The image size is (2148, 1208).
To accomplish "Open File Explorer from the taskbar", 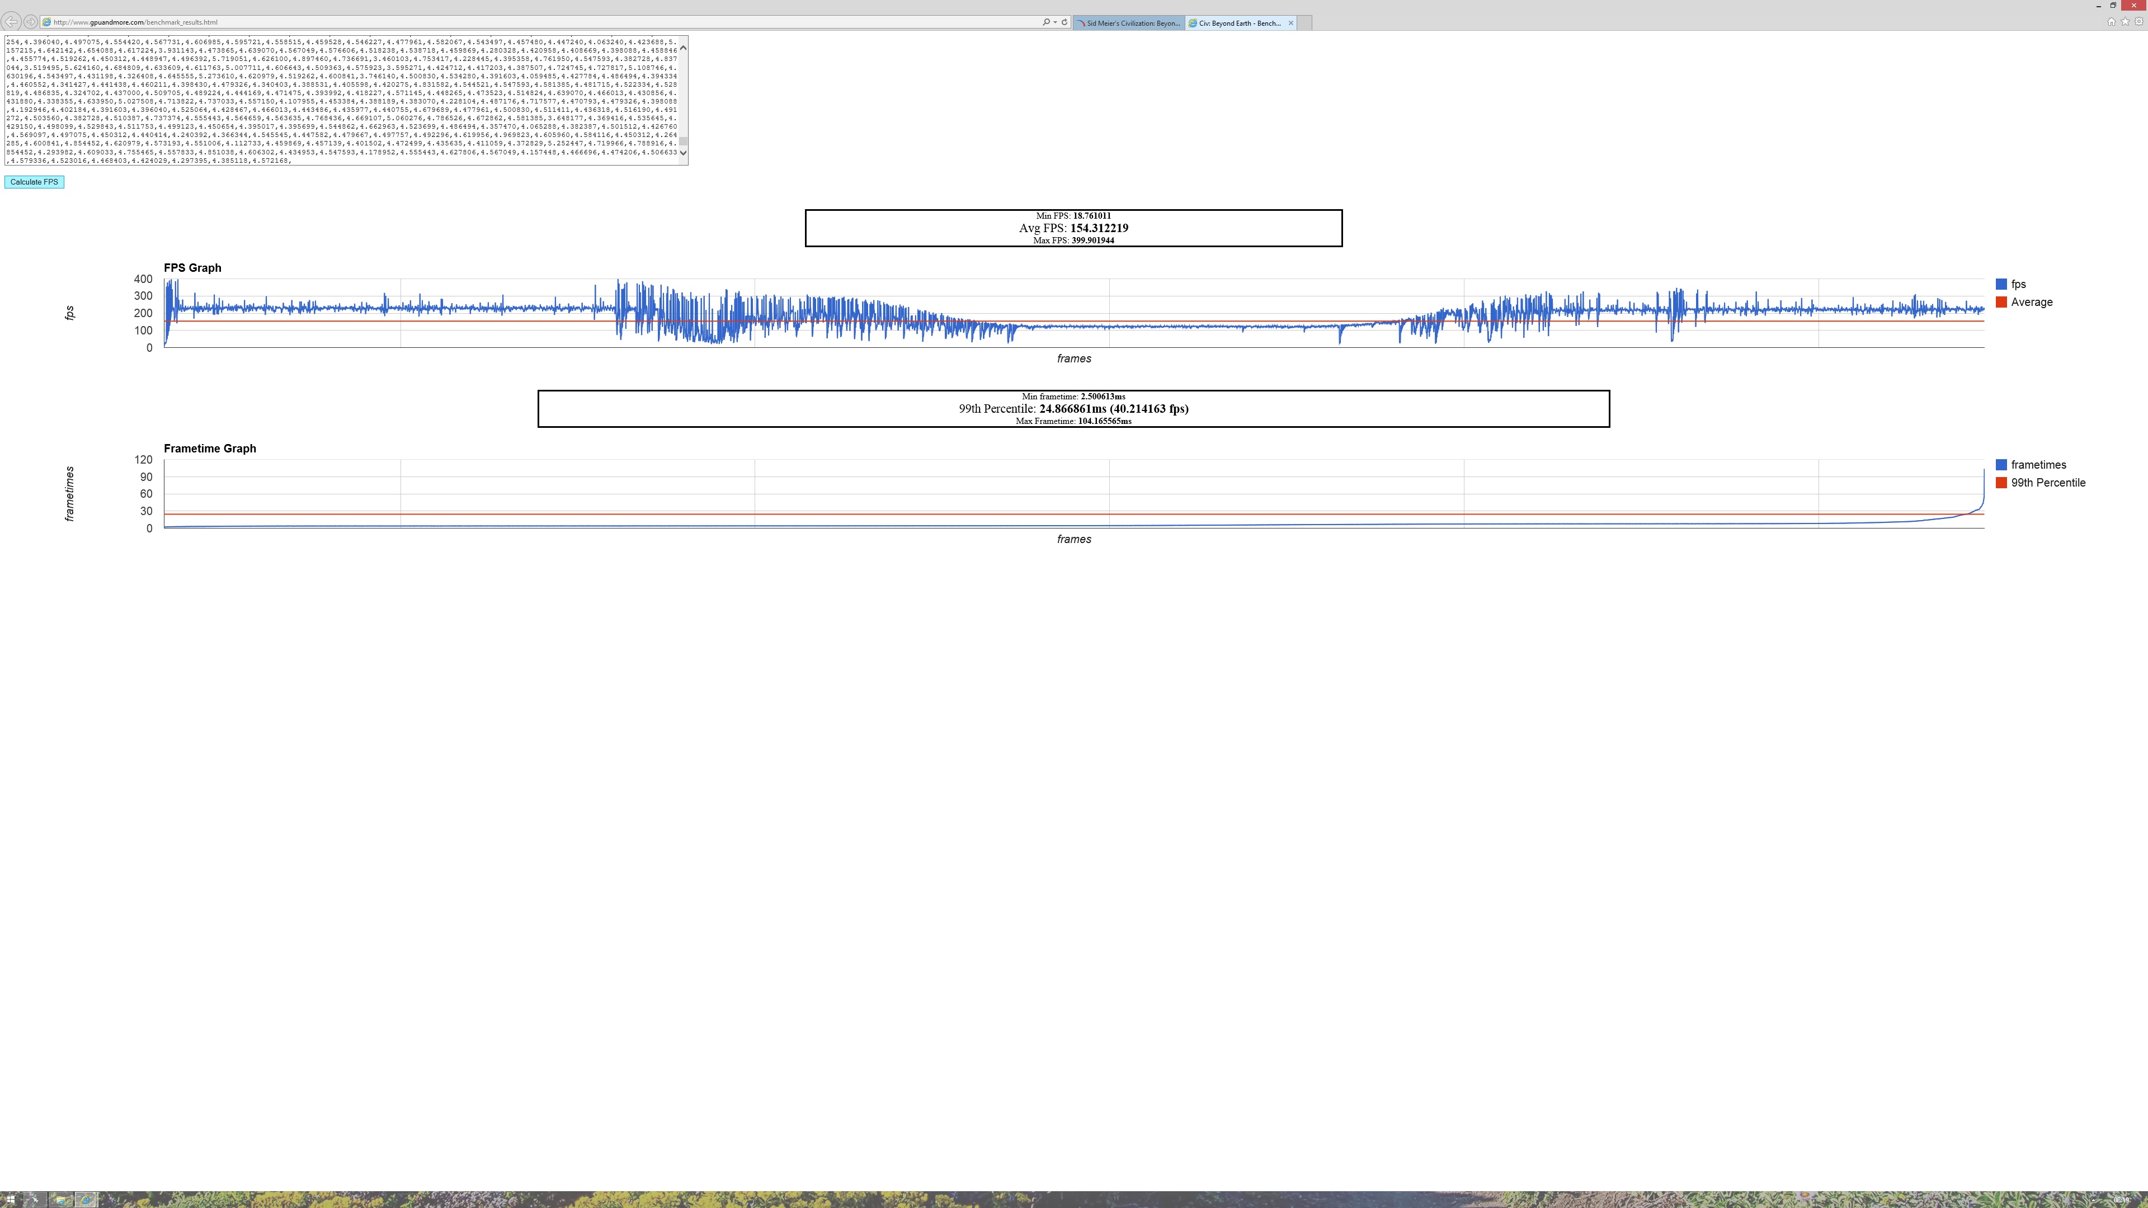I will tap(60, 1199).
